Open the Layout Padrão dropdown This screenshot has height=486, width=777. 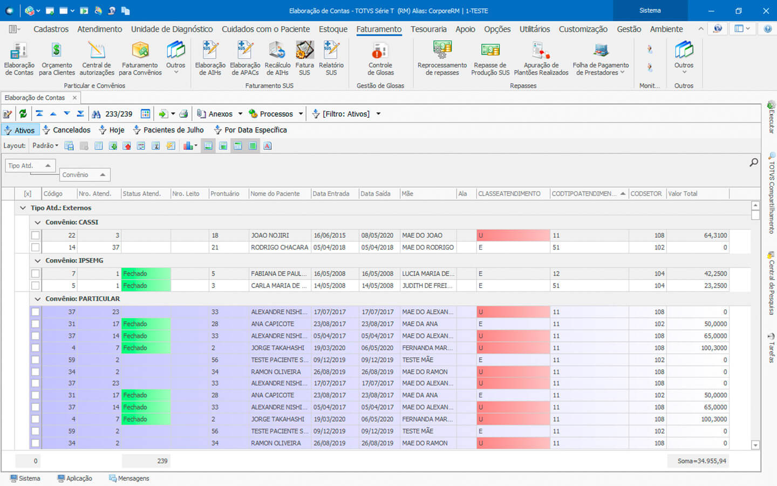coord(45,146)
